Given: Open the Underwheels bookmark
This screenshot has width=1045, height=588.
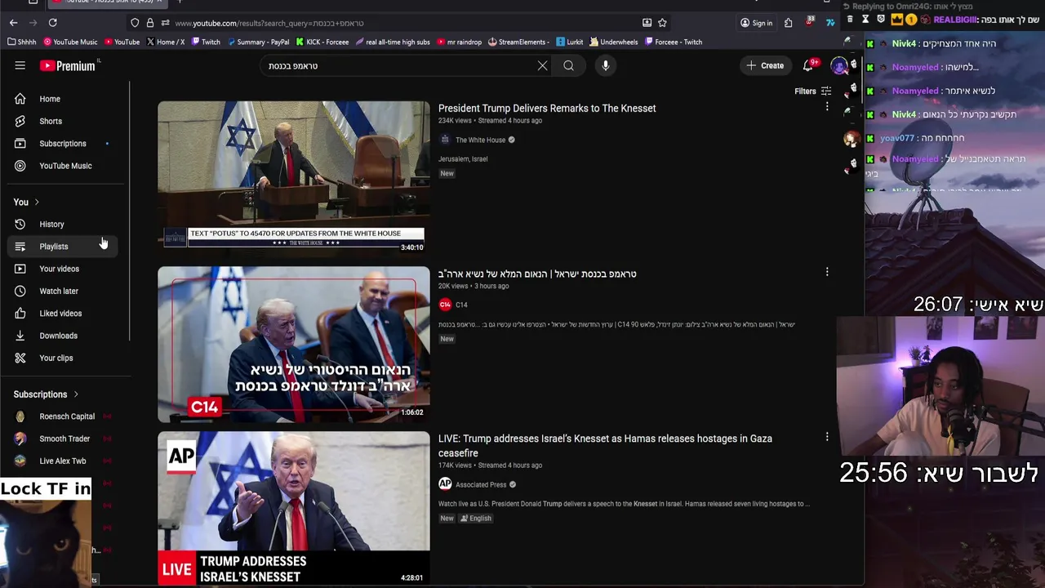Looking at the screenshot, I should [x=614, y=42].
